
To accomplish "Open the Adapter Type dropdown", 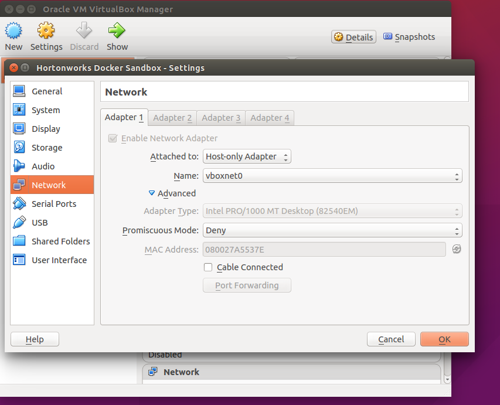I will [332, 211].
